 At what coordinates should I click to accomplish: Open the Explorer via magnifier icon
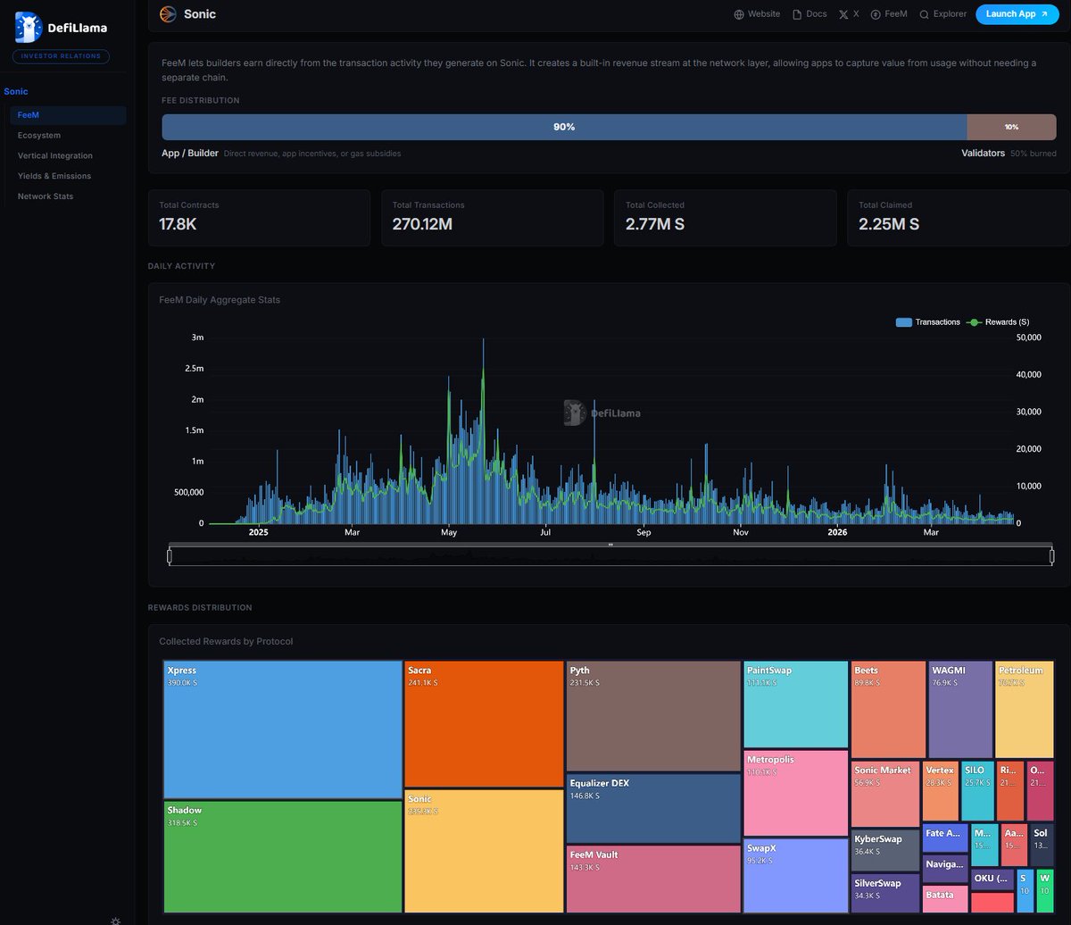(x=924, y=14)
